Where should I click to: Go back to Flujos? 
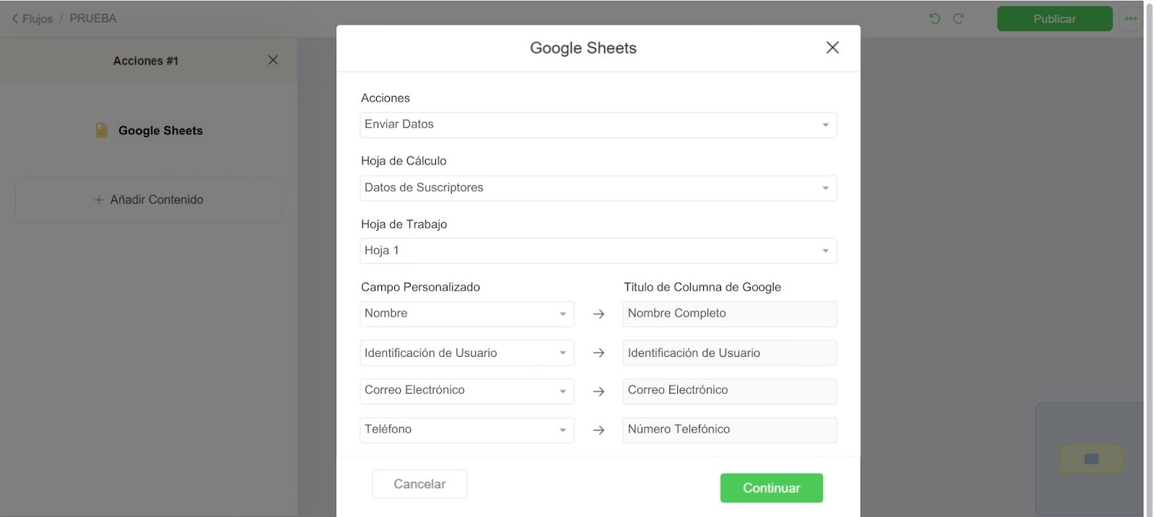[32, 19]
